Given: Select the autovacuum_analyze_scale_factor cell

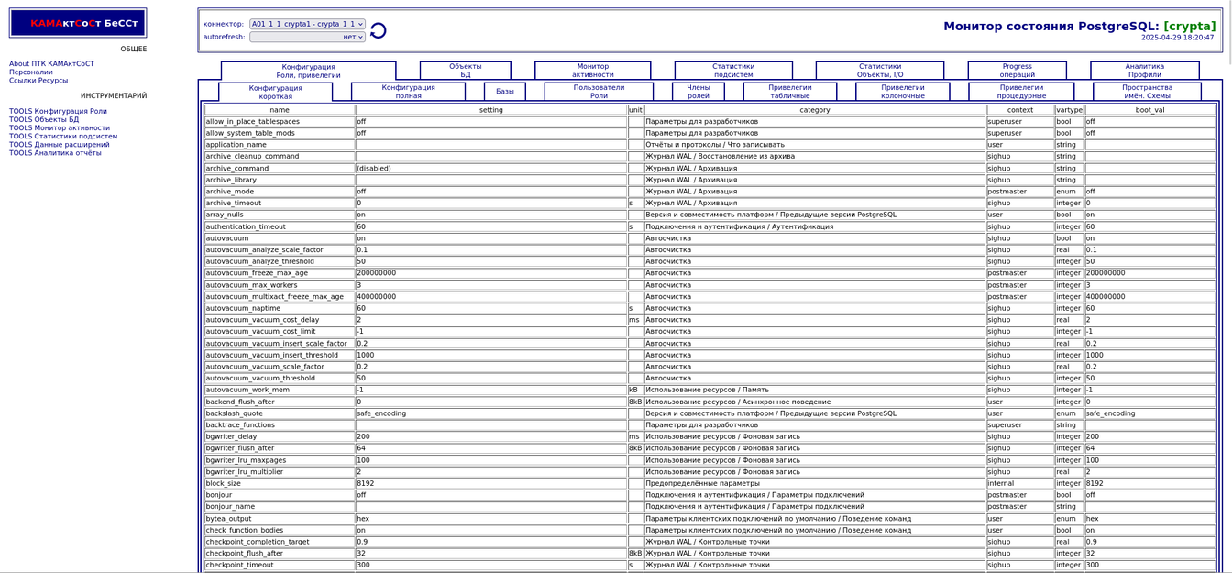Looking at the screenshot, I should point(280,250).
